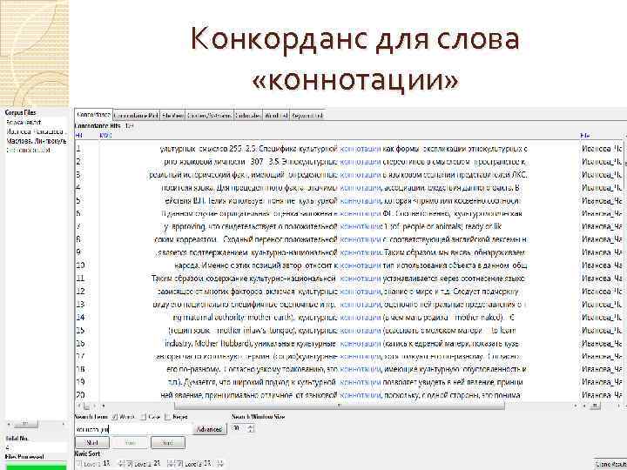Toggle the Words search checkbox
The width and height of the screenshot is (627, 470).
pyautogui.click(x=114, y=417)
